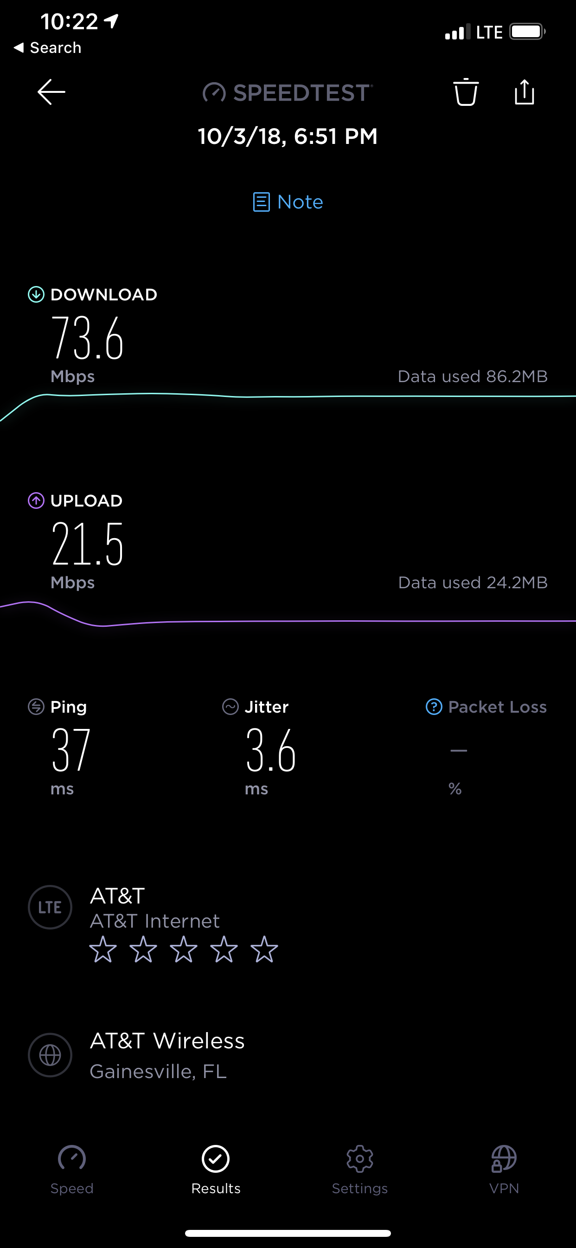Return to Search via status bar link

[x=47, y=47]
